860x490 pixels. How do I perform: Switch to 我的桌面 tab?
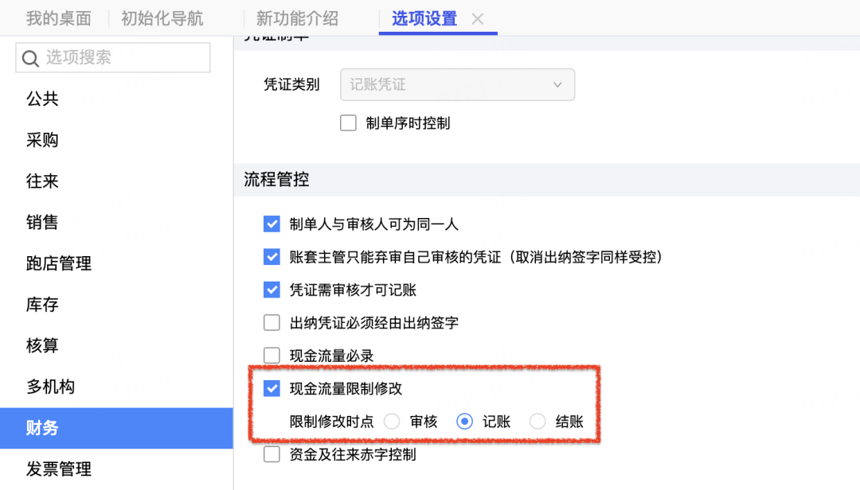click(58, 18)
